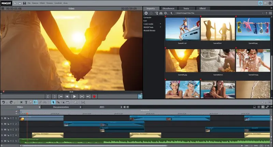Screen dimensions: 273x147
Task: Click the red Record button
Action: coord(95,97)
